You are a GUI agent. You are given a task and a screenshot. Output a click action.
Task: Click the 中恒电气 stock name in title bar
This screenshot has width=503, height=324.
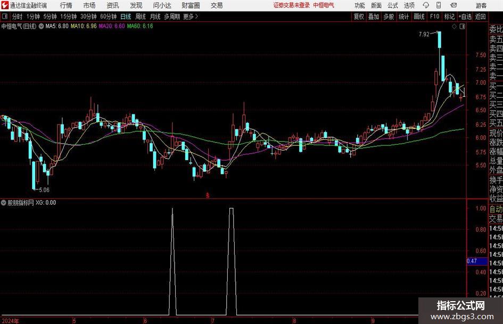(324, 5)
